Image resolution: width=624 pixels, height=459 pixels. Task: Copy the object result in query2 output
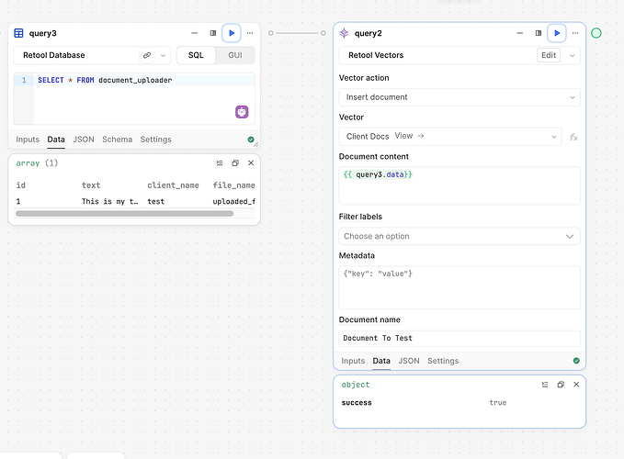click(560, 385)
